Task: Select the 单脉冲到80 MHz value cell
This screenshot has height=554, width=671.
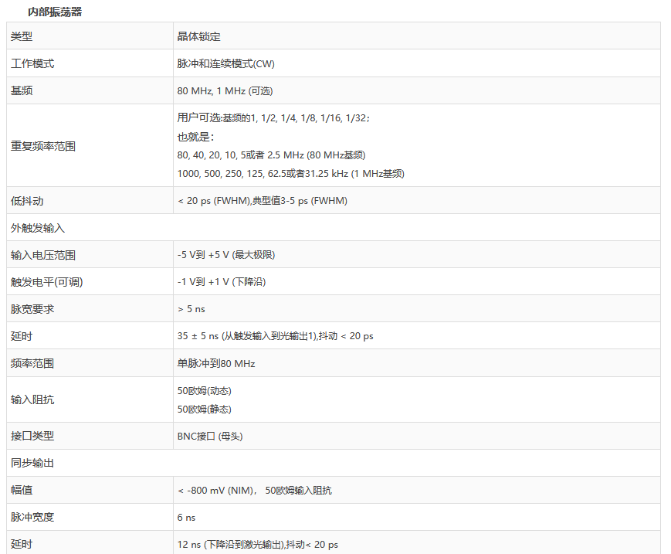Action: coord(216,363)
